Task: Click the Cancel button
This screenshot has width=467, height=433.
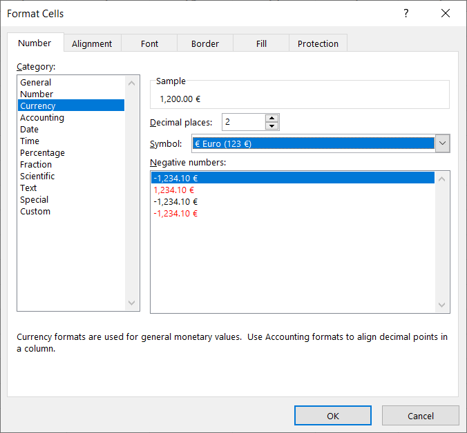Action: click(420, 416)
